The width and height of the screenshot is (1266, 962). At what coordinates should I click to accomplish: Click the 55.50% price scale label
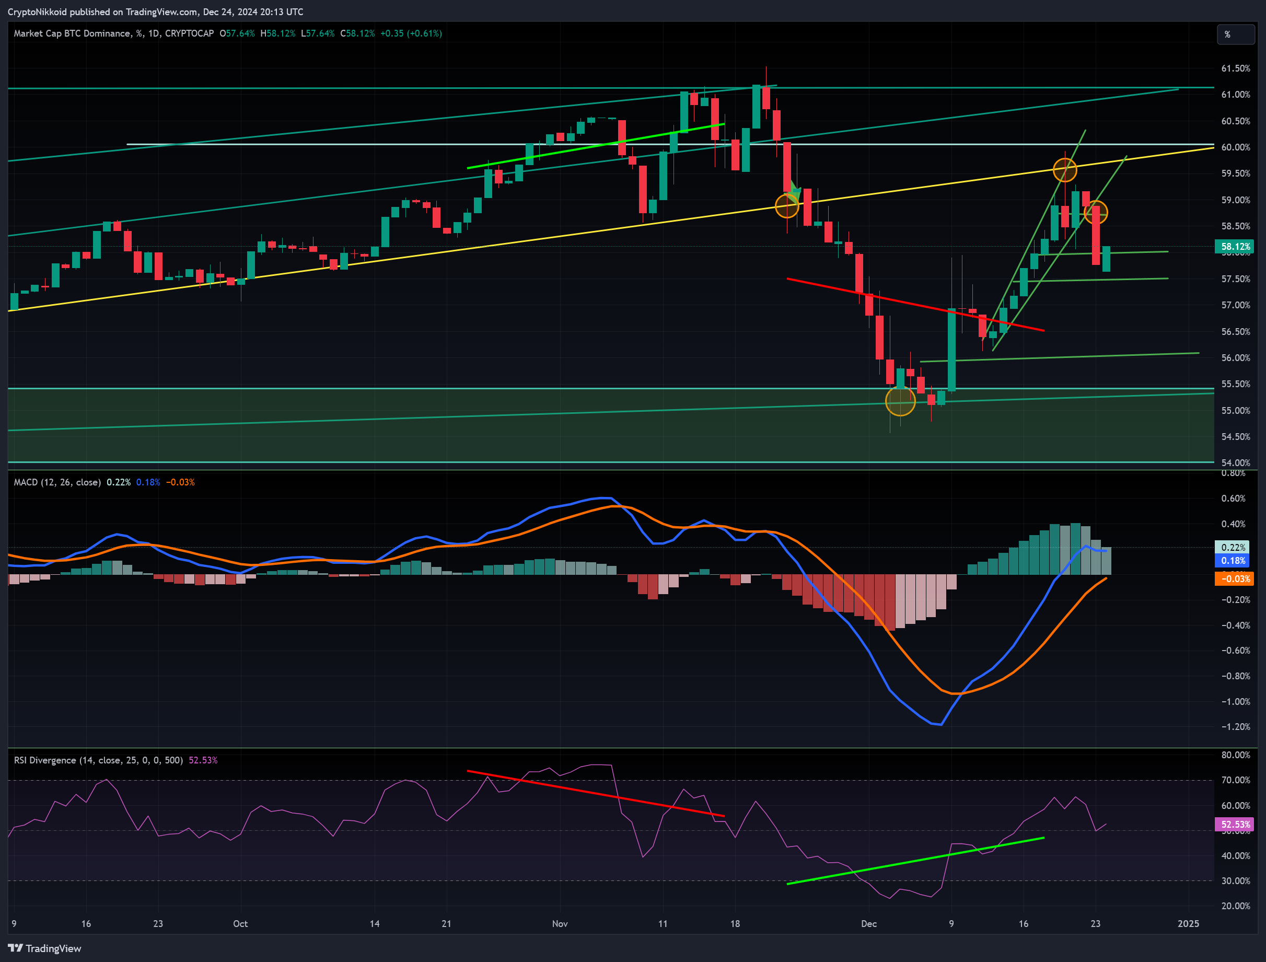tap(1236, 384)
